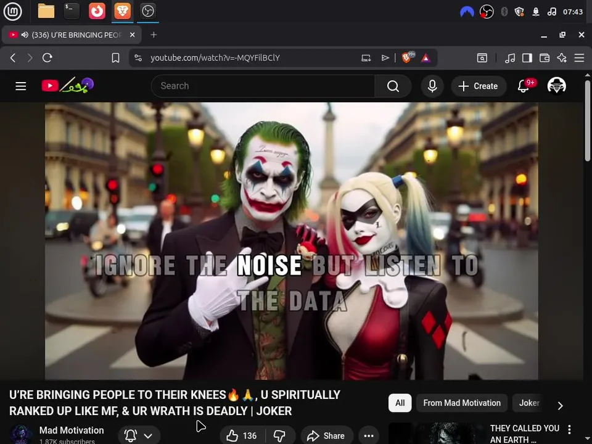This screenshot has width=592, height=444.
Task: Open the panel clock showing 07:43
Action: pos(573,12)
